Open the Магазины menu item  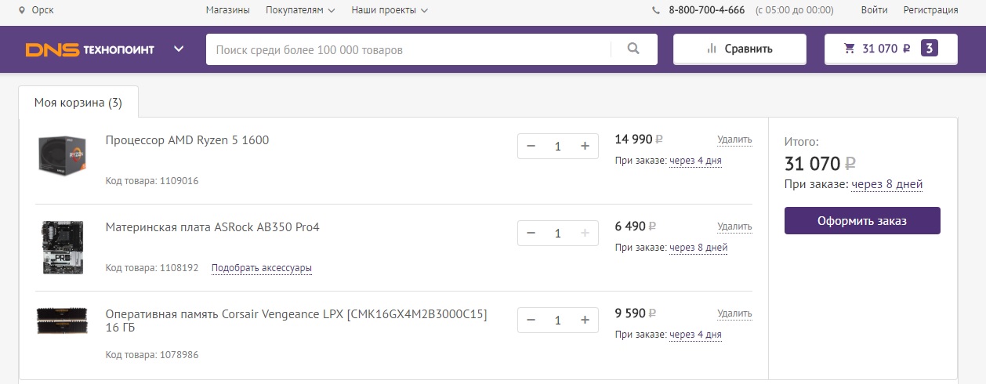point(227,10)
